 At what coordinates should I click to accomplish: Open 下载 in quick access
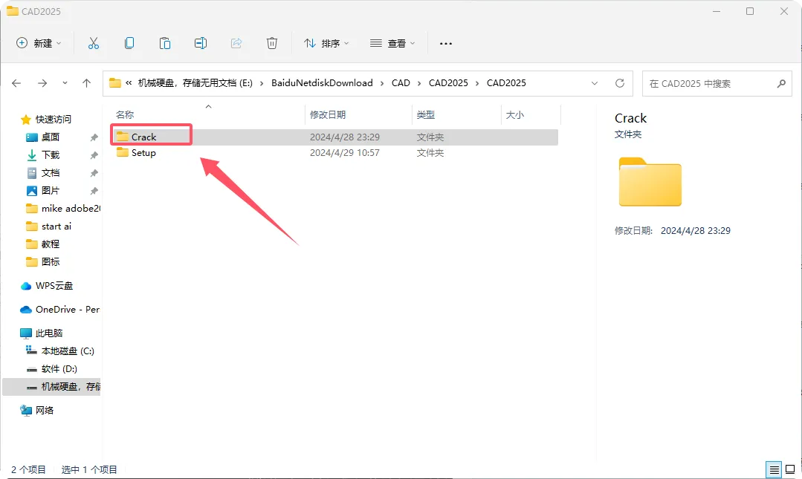click(x=50, y=155)
